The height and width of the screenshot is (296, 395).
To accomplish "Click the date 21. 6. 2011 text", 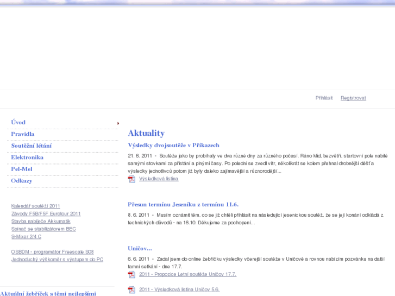I will click(140, 156).
